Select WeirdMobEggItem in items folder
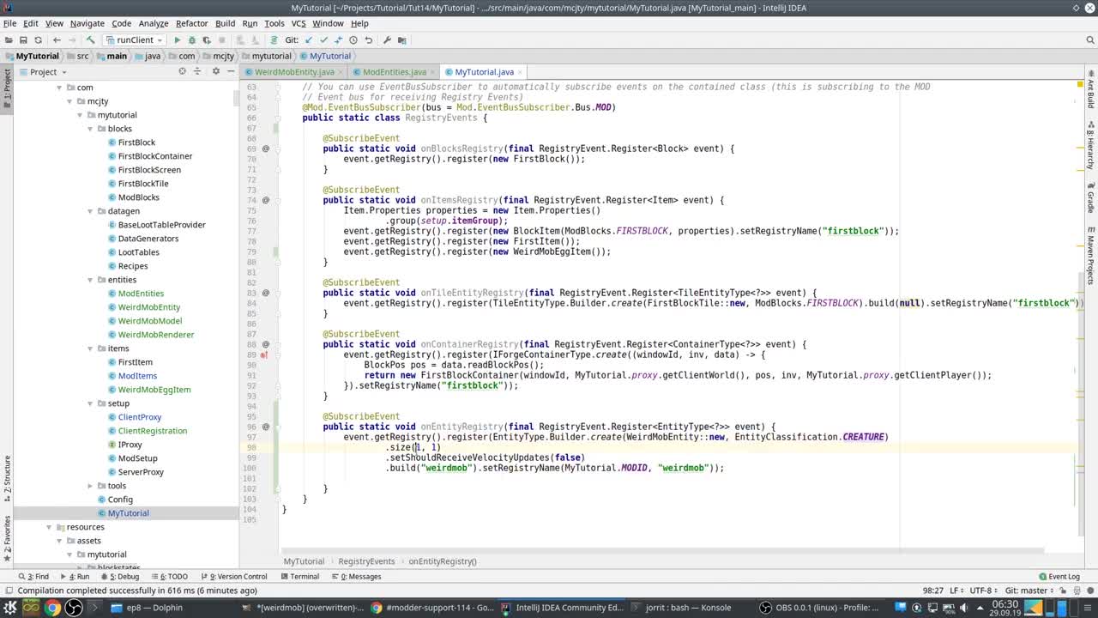This screenshot has width=1098, height=618. point(154,390)
